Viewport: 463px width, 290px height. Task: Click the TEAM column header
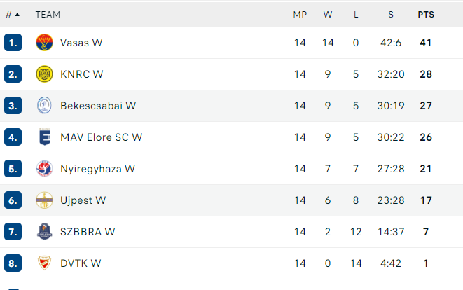[48, 14]
